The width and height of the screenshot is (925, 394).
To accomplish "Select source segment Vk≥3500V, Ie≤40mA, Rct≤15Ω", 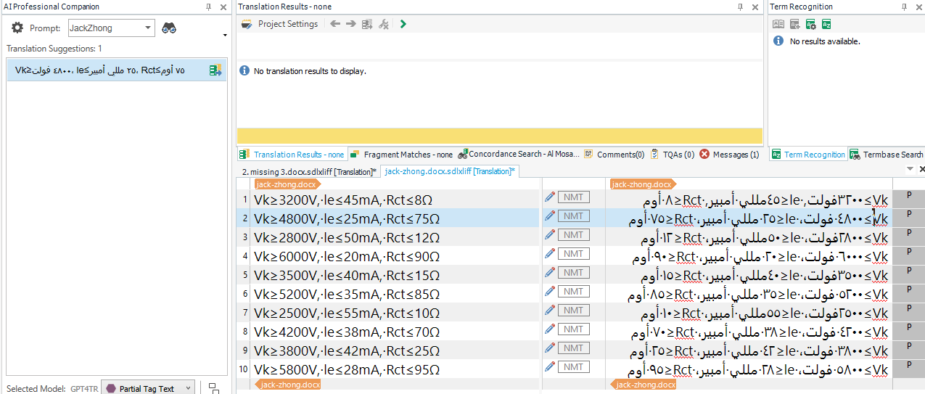I will tap(347, 276).
